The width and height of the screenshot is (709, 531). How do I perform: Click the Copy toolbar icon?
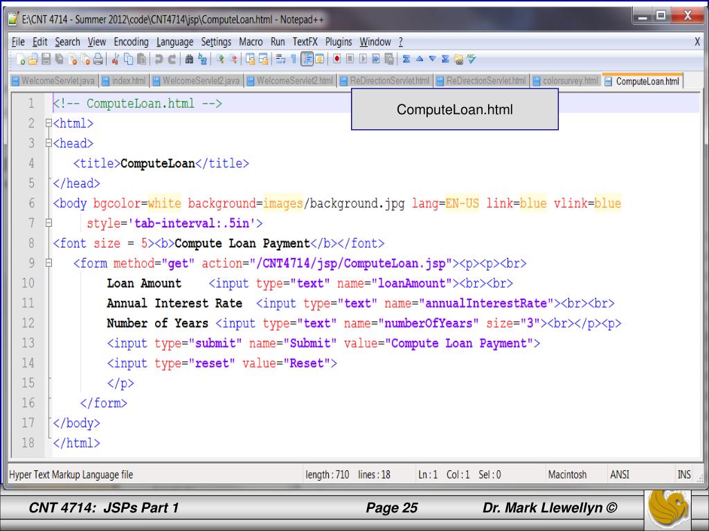pyautogui.click(x=128, y=59)
